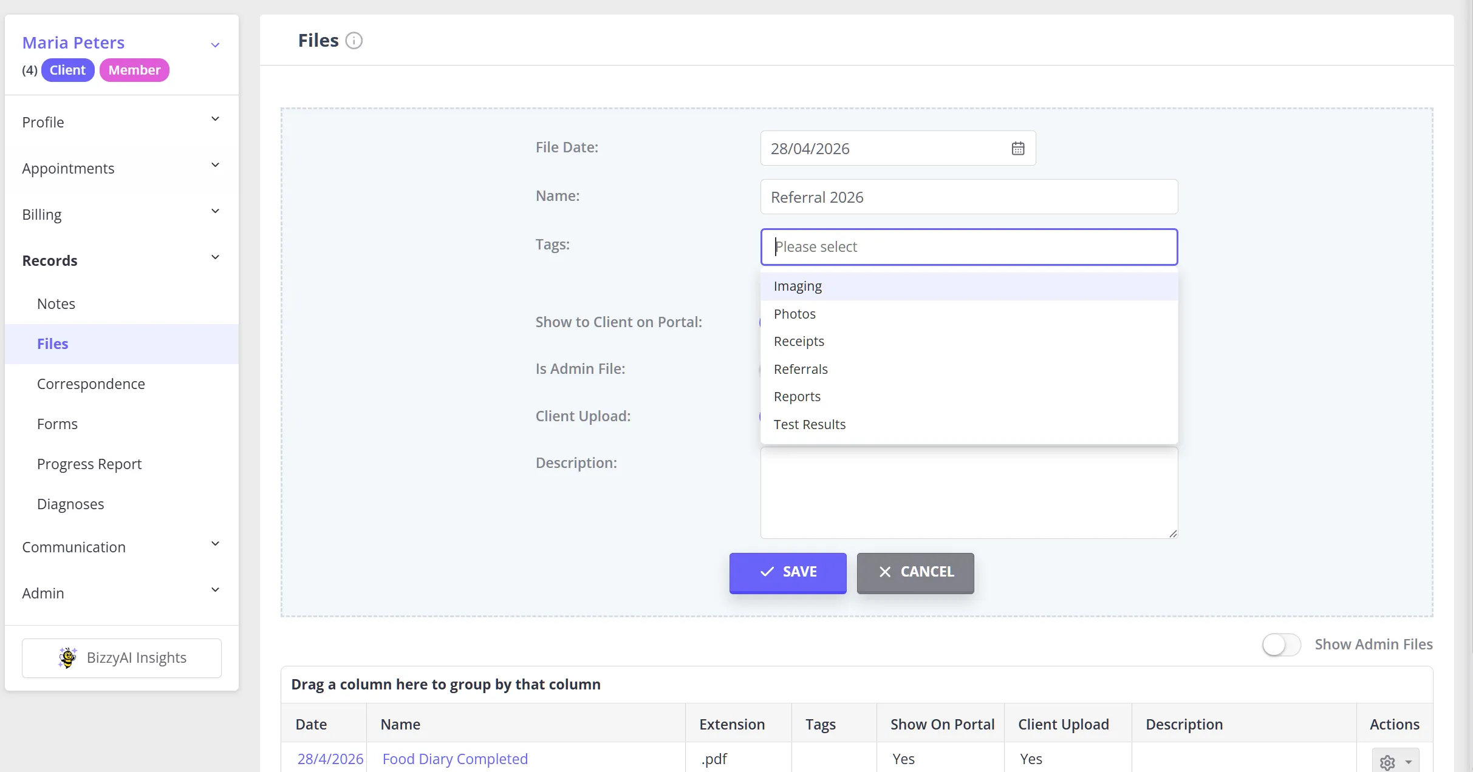Click the 28/4/2026 date link
This screenshot has height=772, width=1473.
(330, 759)
